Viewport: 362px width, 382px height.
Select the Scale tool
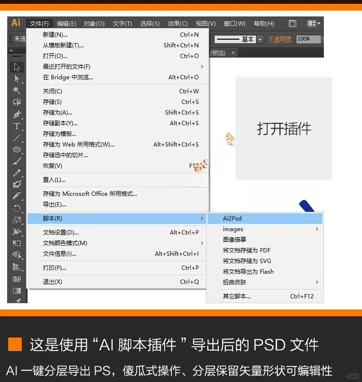[x=17, y=220]
